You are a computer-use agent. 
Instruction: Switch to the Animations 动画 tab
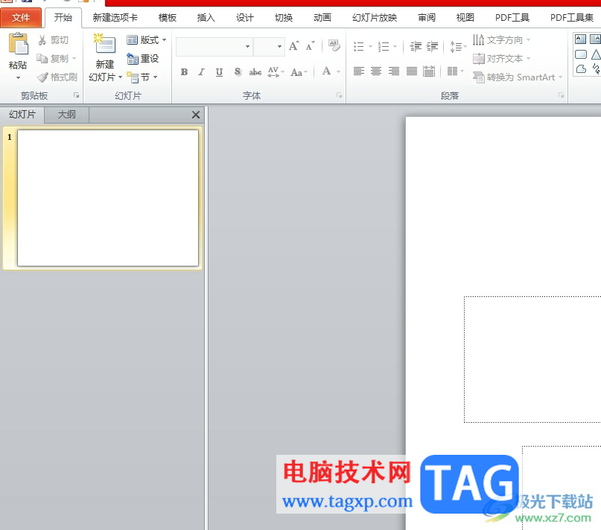pos(322,18)
